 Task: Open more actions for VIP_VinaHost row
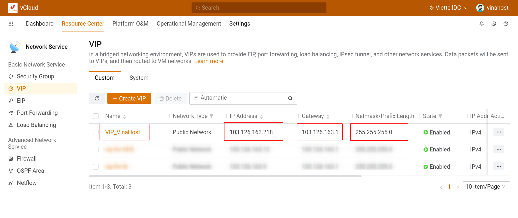click(x=499, y=132)
